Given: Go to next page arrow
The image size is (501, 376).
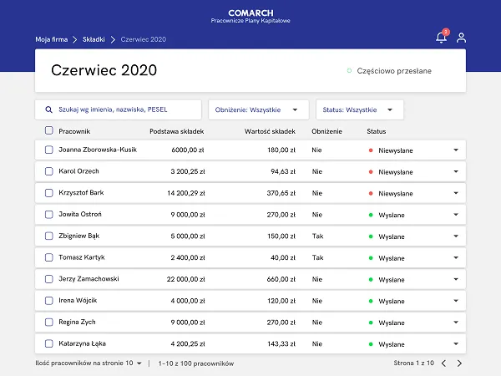Looking at the screenshot, I should pos(459,363).
